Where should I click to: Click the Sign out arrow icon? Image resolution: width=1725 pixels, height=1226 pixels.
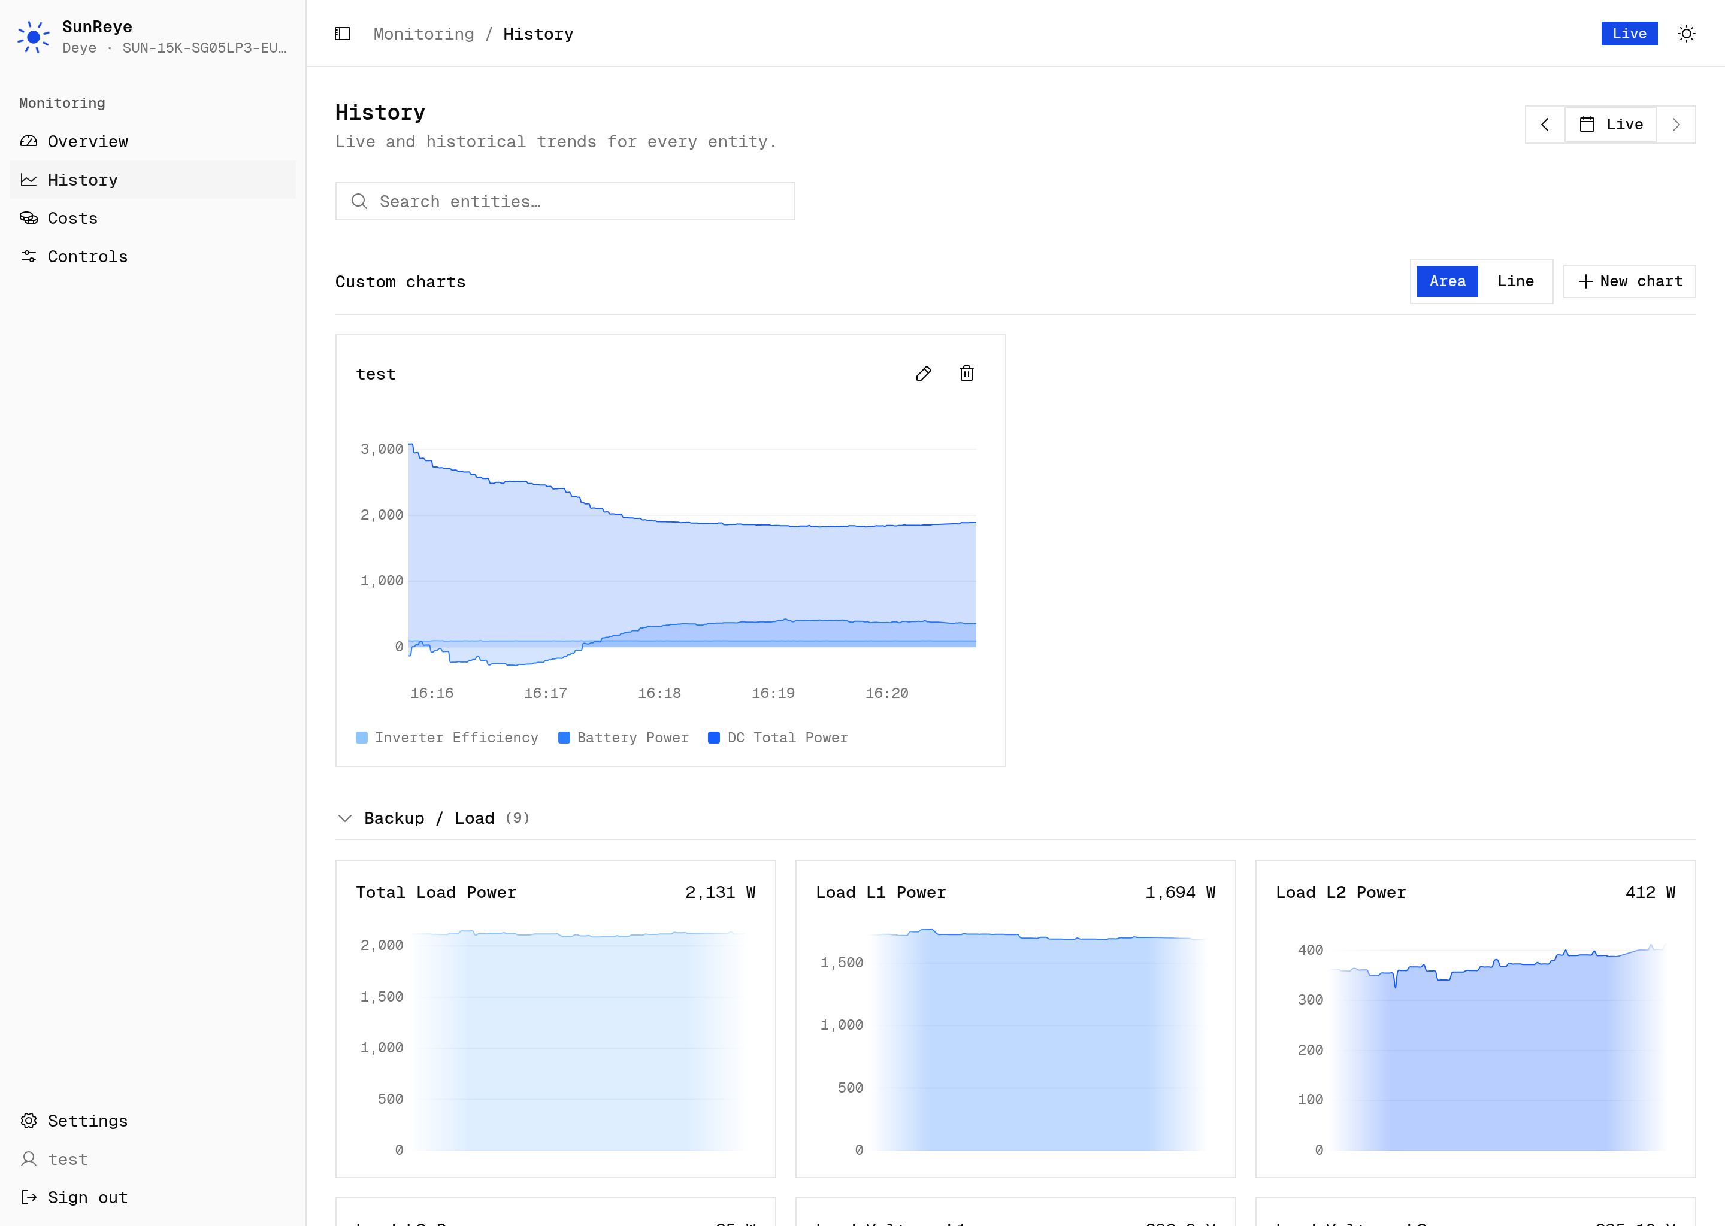pos(29,1197)
